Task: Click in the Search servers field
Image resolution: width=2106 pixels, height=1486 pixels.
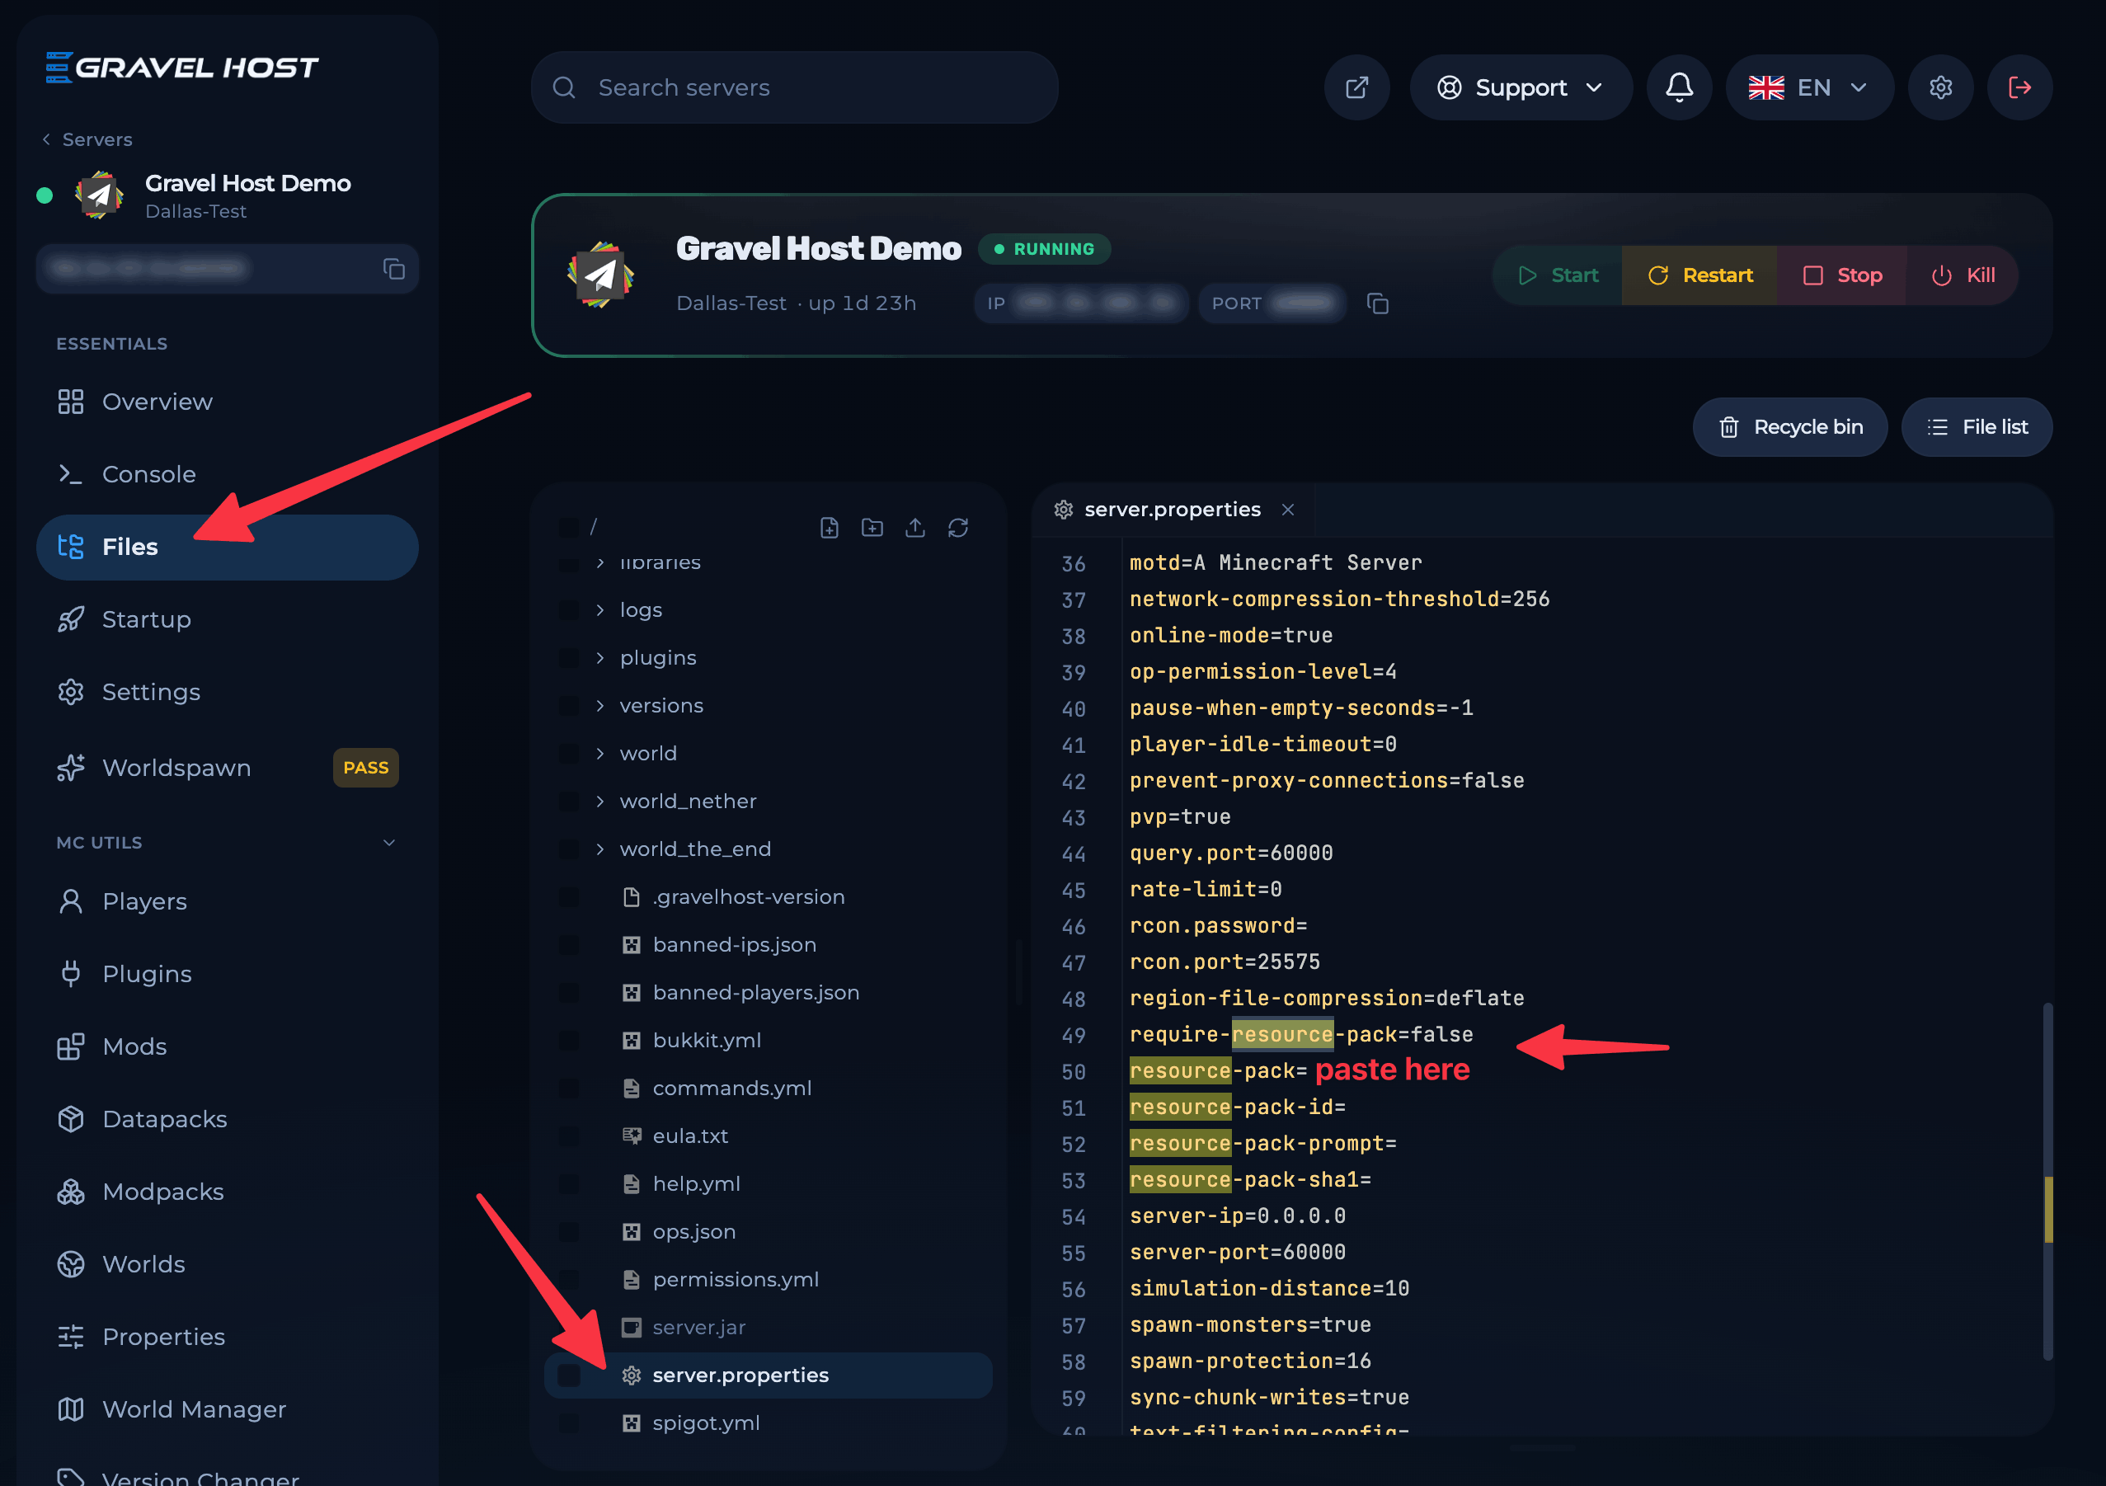Action: [794, 87]
